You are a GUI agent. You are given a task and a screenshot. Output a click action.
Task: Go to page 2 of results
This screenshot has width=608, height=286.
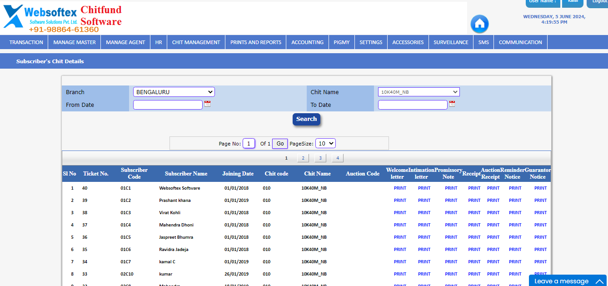click(x=303, y=157)
